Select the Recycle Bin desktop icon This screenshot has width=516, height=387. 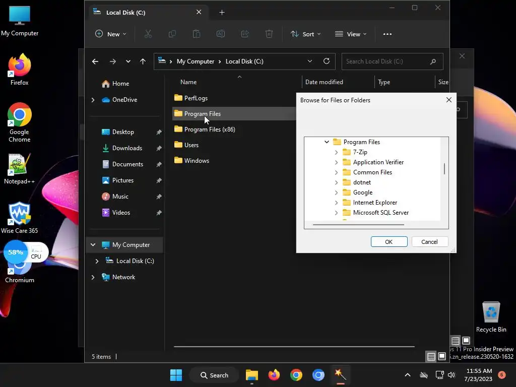[x=491, y=317]
